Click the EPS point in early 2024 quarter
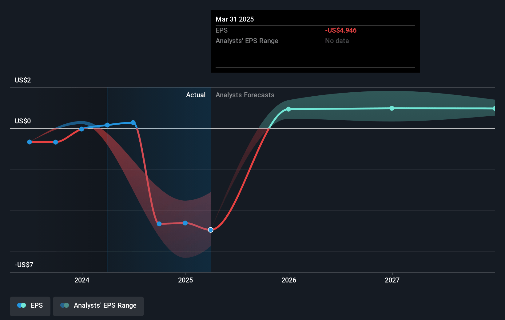Image resolution: width=505 pixels, height=320 pixels. [x=107, y=125]
